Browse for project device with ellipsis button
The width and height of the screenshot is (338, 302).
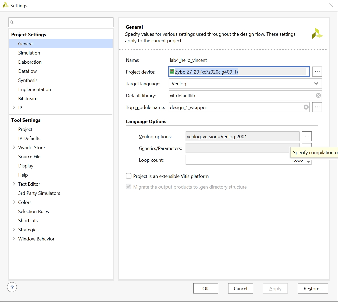point(317,71)
